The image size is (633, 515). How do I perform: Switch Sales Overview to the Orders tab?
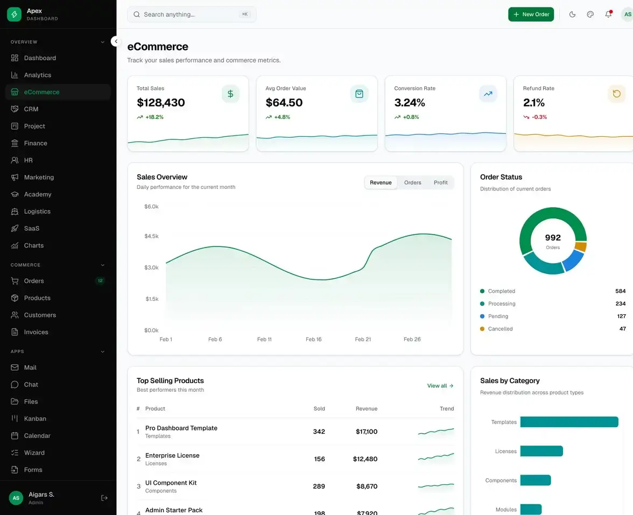pyautogui.click(x=412, y=183)
